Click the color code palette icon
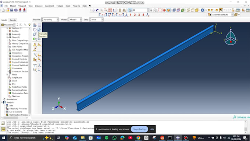 (x=209, y=15)
